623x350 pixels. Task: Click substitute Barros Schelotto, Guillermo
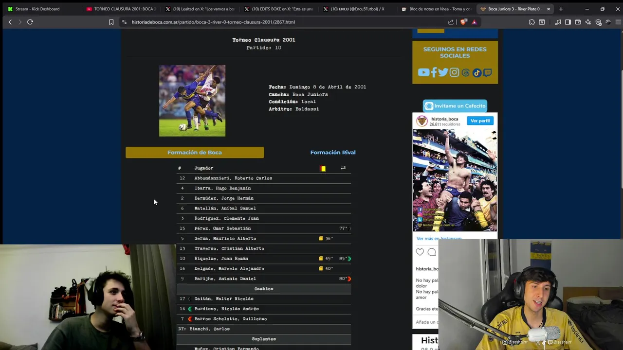tap(230, 319)
